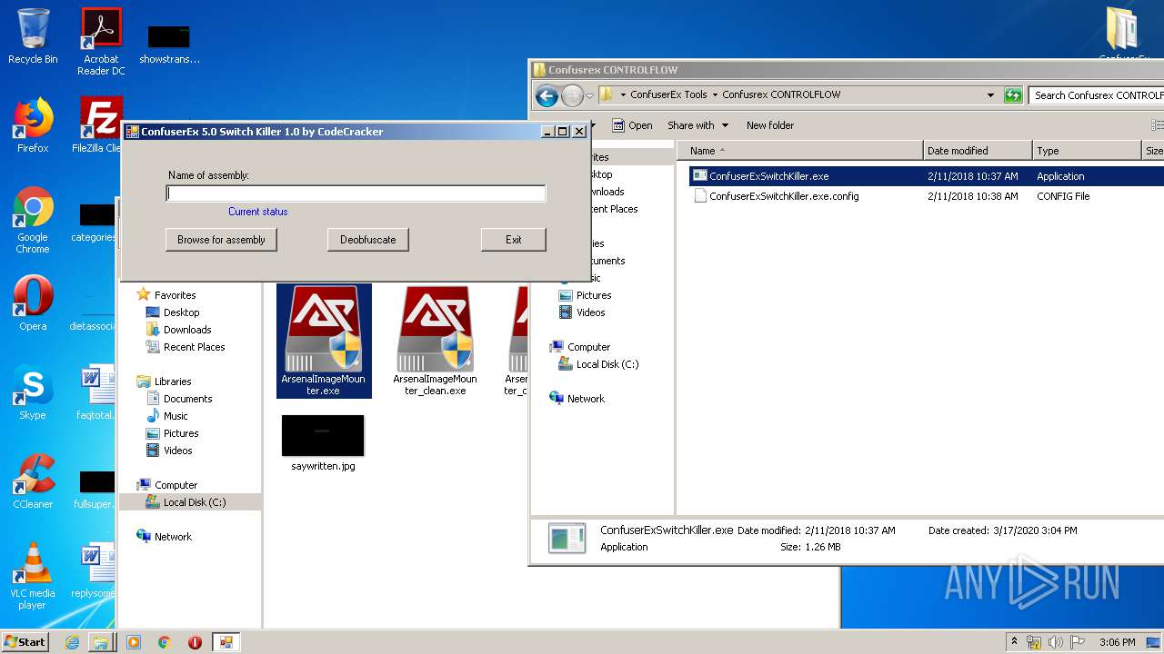Click the Forward arrow in Confusrex CONTROLFLOW window
This screenshot has width=1164, height=654.
click(572, 95)
